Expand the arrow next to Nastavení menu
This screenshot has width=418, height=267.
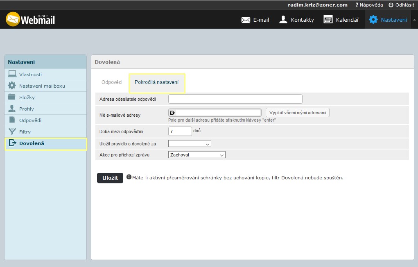tap(414, 20)
